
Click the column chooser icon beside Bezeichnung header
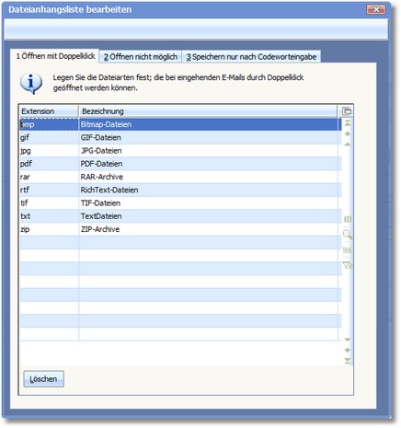347,111
